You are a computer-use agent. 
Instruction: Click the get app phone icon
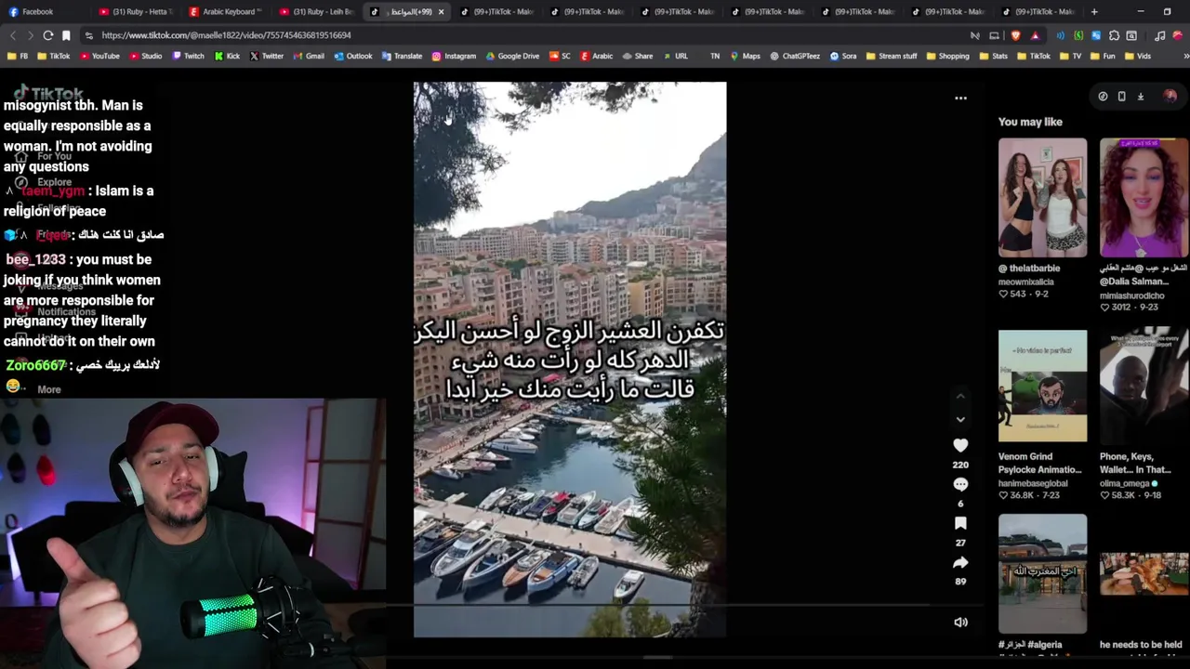(1121, 96)
